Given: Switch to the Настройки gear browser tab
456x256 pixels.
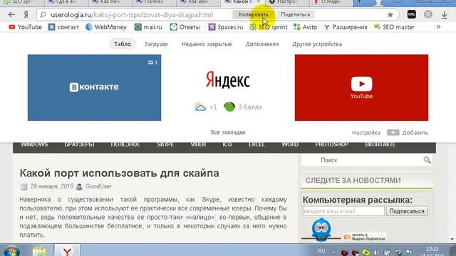Looking at the screenshot, I should coord(286,2).
